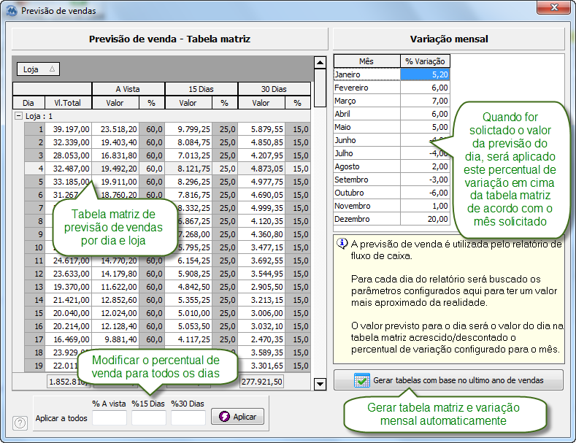The height and width of the screenshot is (443, 576).
Task: Click day 13 total 19.370,00
Action: click(x=68, y=287)
